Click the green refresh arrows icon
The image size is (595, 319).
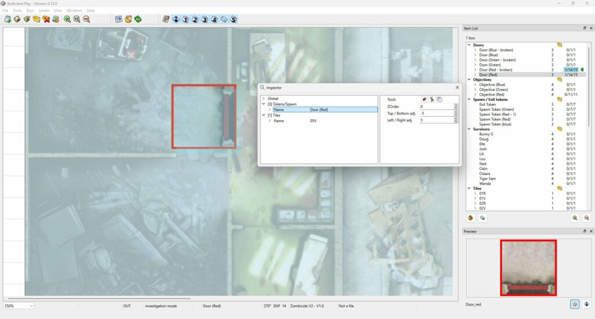[x=138, y=19]
